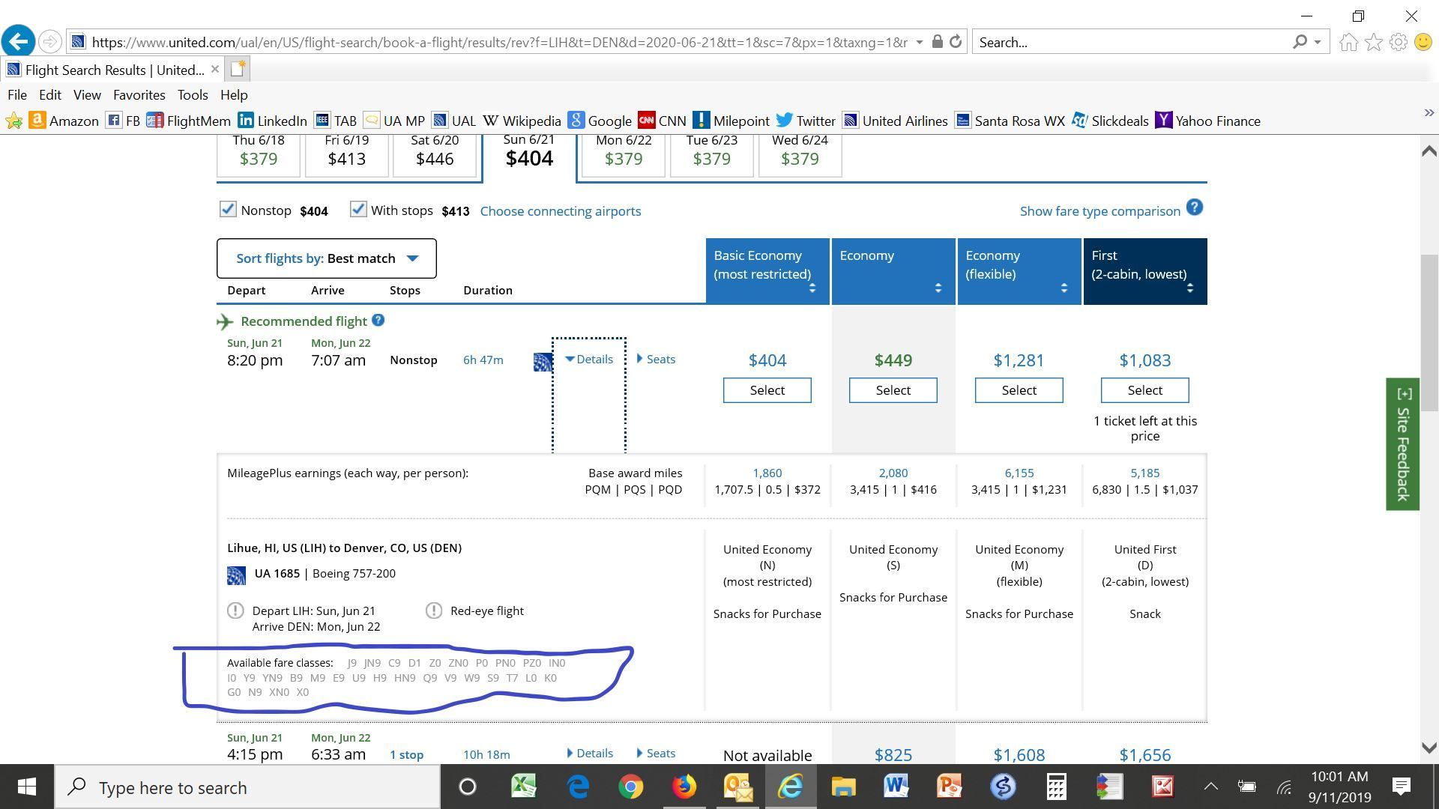1439x809 pixels.
Task: Open the Twitter bookmark
Action: (806, 121)
